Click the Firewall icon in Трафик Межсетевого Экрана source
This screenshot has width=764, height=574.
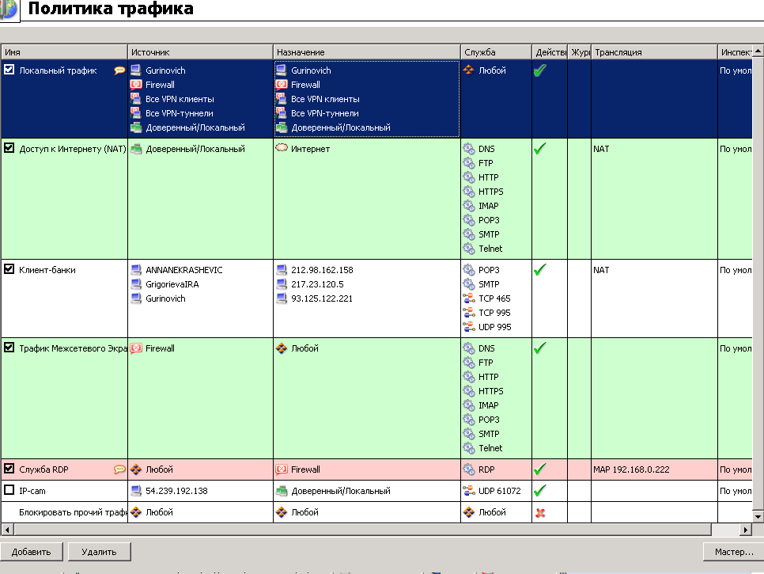[136, 348]
